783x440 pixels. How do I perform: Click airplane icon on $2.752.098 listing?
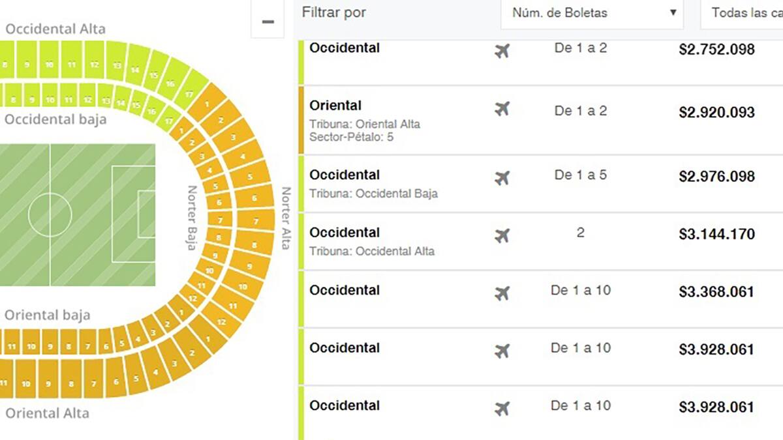coord(502,50)
